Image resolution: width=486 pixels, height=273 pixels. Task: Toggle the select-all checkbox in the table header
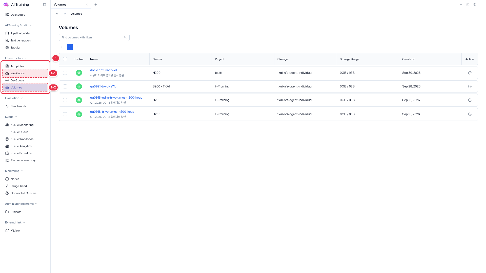pos(65,59)
